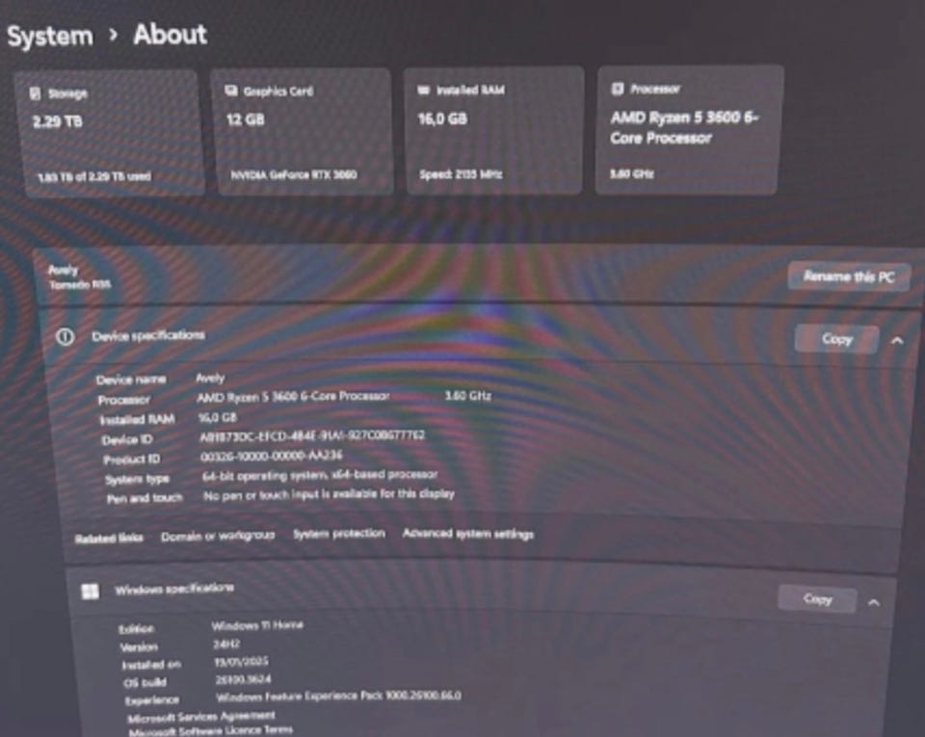Click the Installed RAM chip icon
The height and width of the screenshot is (737, 925).
coord(424,90)
